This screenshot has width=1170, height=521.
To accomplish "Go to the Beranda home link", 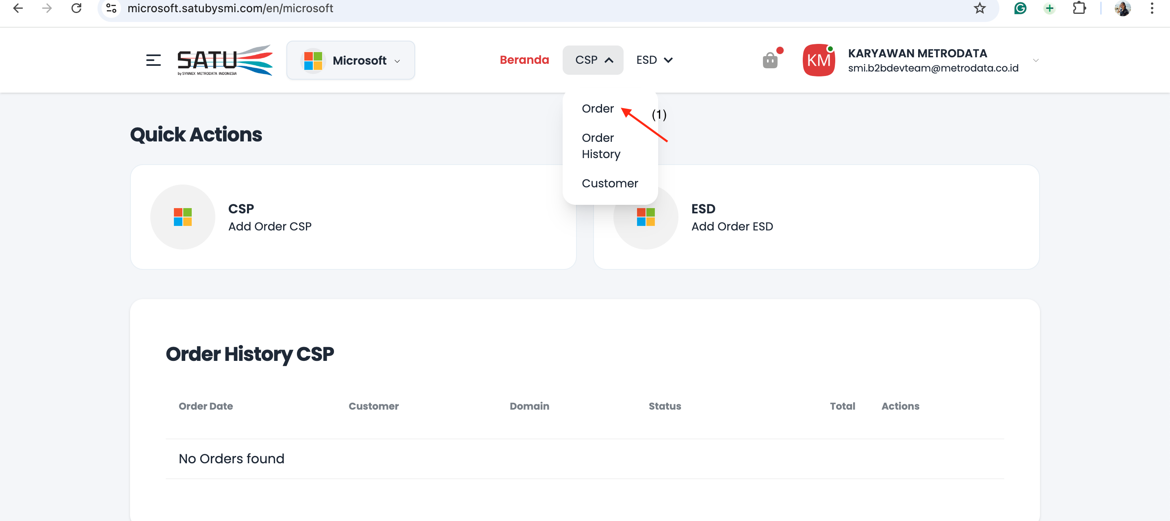I will [524, 60].
